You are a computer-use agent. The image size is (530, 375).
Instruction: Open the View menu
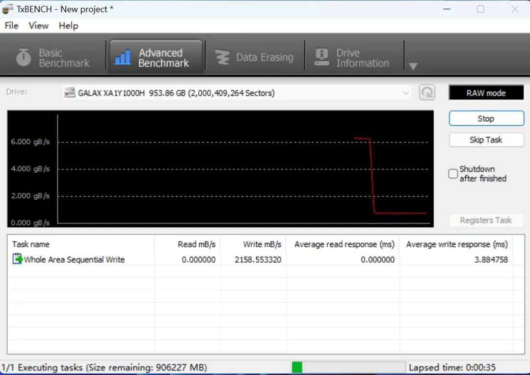(38, 26)
